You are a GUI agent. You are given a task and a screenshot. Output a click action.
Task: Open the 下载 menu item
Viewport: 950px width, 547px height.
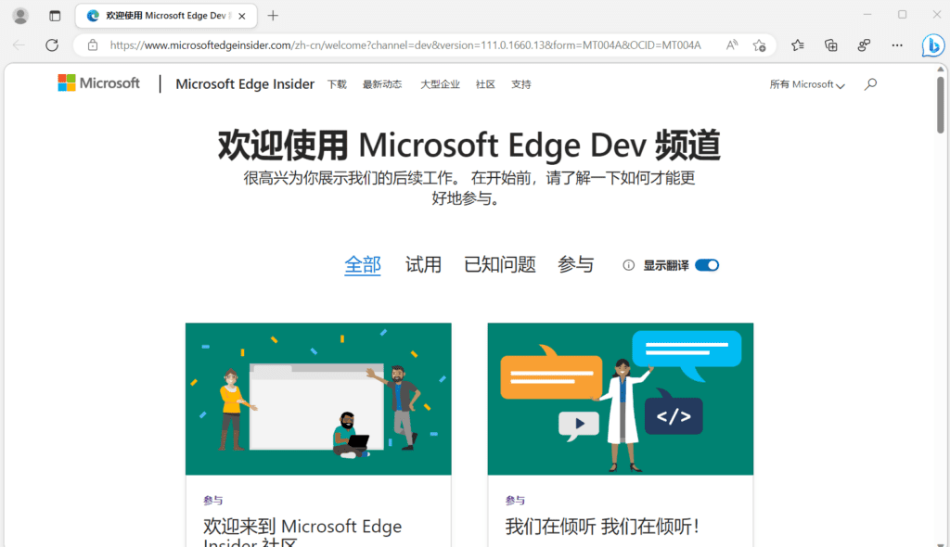coord(336,83)
